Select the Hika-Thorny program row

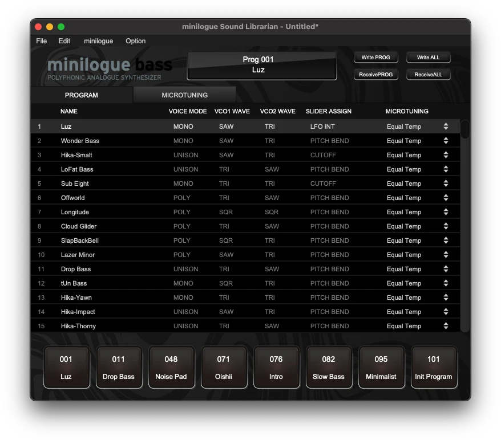point(245,326)
